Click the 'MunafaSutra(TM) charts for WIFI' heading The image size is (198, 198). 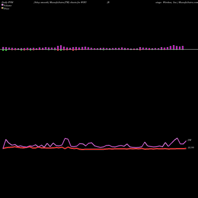[x=68, y=2]
